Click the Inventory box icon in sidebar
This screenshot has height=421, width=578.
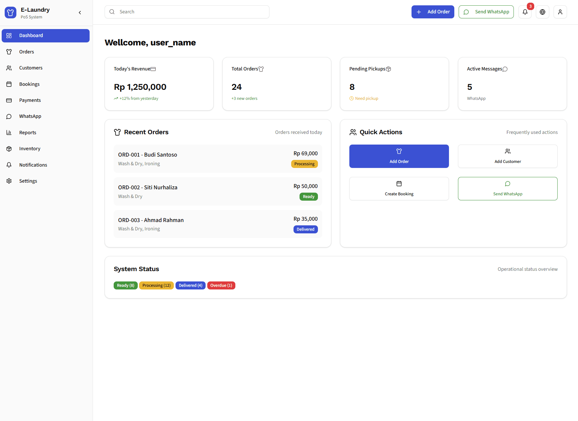(x=9, y=149)
